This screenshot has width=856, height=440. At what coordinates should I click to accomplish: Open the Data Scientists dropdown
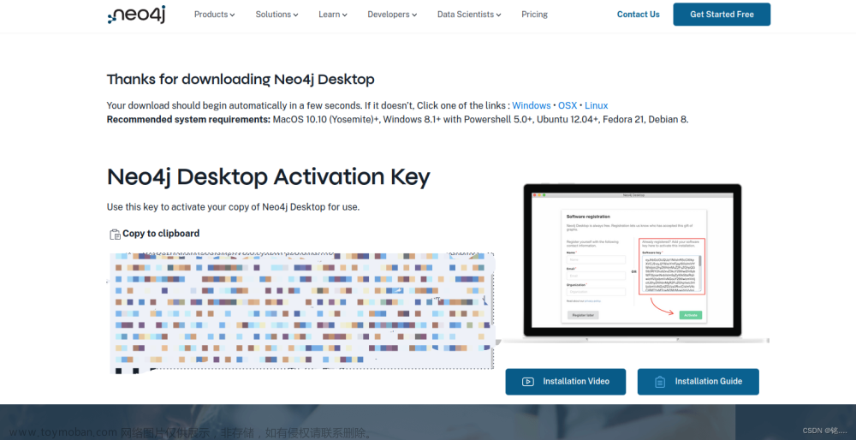469,15
